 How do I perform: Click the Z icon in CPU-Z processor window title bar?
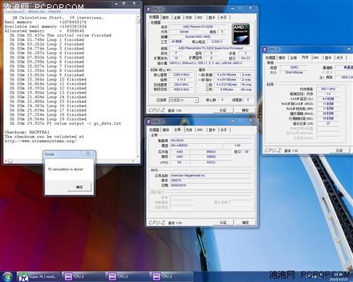click(x=148, y=9)
